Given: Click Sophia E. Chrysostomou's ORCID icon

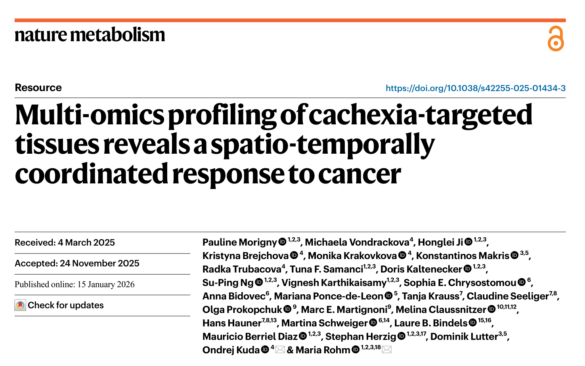Looking at the screenshot, I should point(522,282).
